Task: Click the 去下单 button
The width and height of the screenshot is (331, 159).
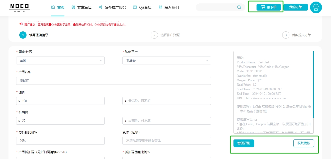Action: [269, 7]
